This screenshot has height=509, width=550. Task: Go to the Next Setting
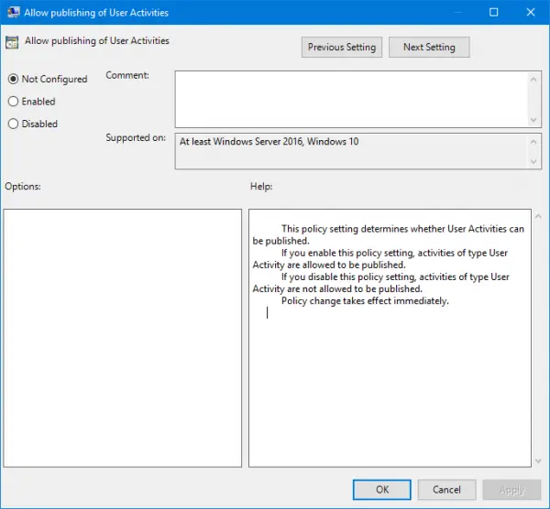click(x=429, y=47)
